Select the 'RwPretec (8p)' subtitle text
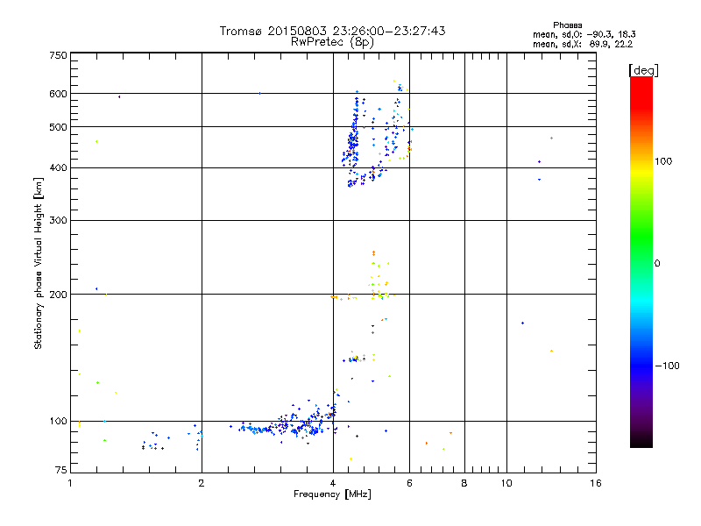 click(x=332, y=42)
